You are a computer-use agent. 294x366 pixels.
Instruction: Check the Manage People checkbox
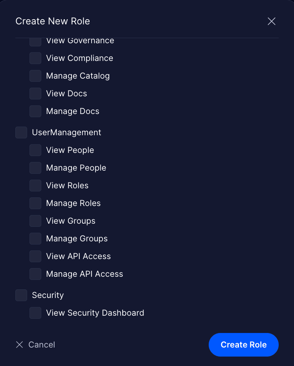pyautogui.click(x=35, y=167)
